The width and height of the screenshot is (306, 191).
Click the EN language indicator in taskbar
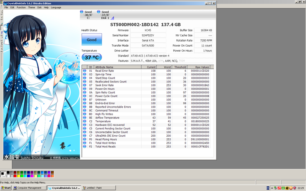coord(268,188)
